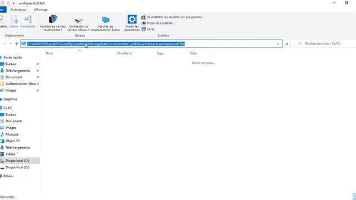The height and width of the screenshot is (200, 356).
Task: Click the Travail en cours text
Action: (x=204, y=63)
